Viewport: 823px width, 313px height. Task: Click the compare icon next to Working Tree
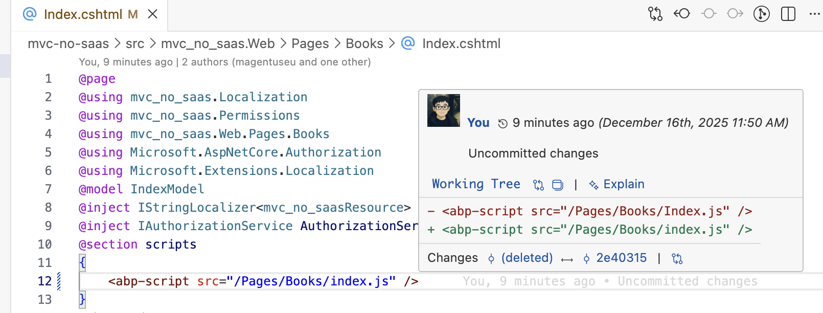click(538, 185)
